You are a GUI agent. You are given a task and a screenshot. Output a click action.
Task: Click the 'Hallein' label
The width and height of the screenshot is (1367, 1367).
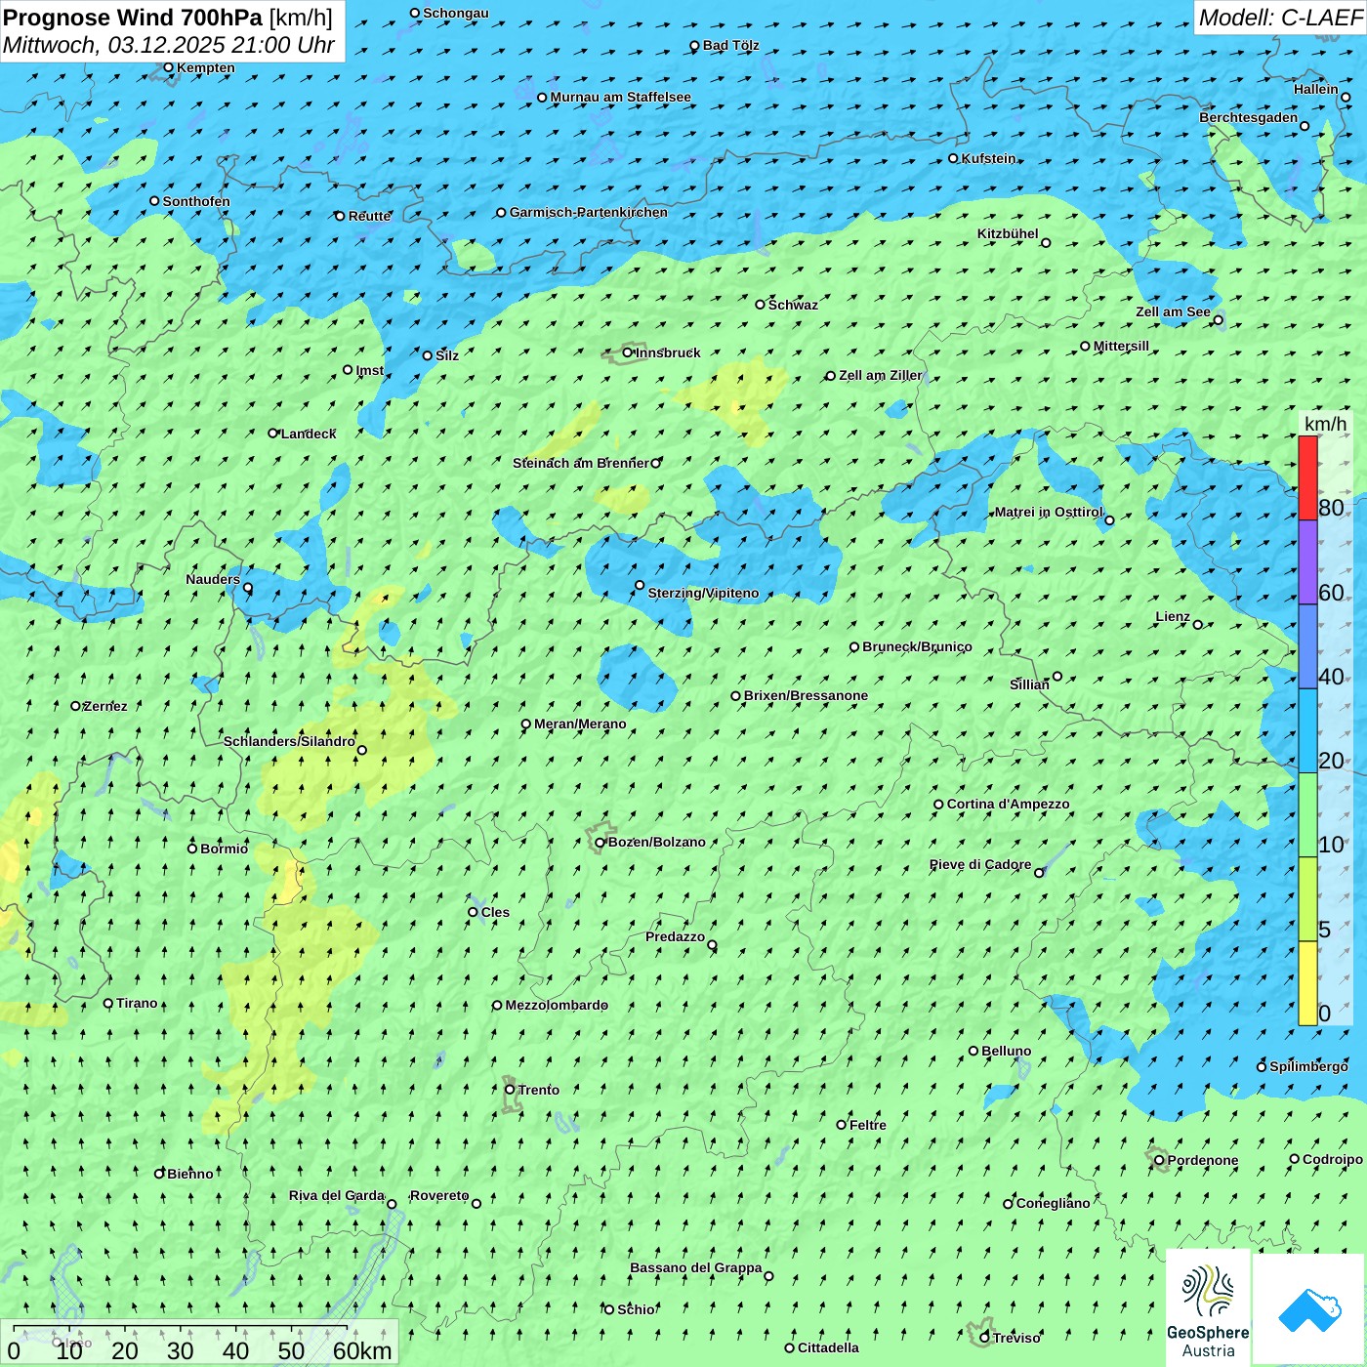pyautogui.click(x=1315, y=89)
